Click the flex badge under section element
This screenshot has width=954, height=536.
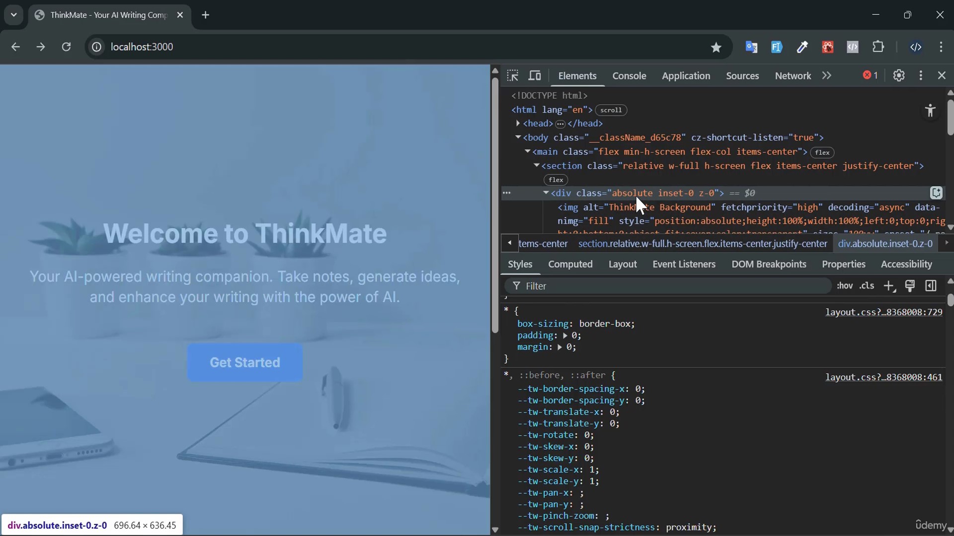pos(556,180)
